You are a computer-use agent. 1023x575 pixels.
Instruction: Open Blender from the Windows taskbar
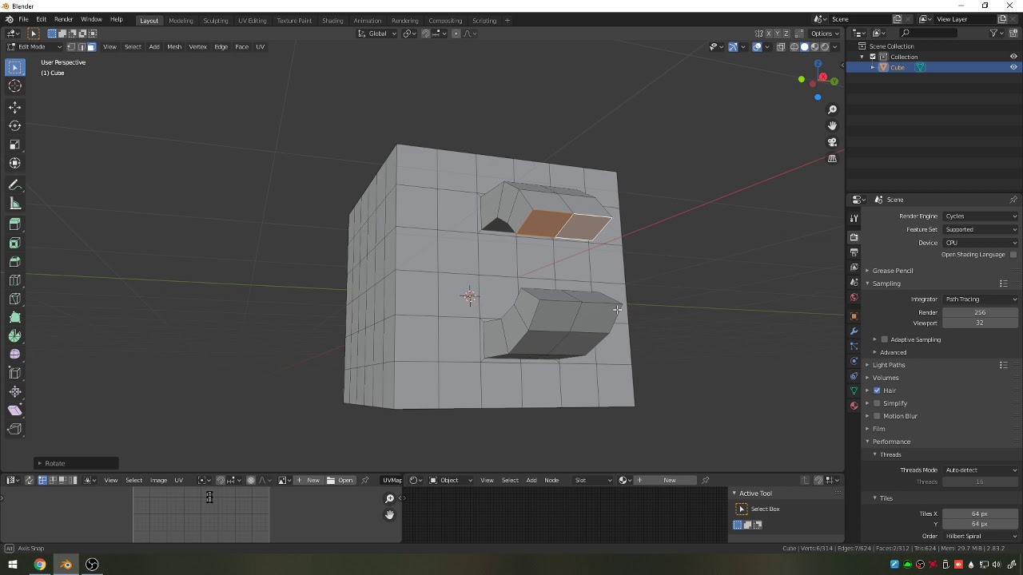tap(66, 565)
